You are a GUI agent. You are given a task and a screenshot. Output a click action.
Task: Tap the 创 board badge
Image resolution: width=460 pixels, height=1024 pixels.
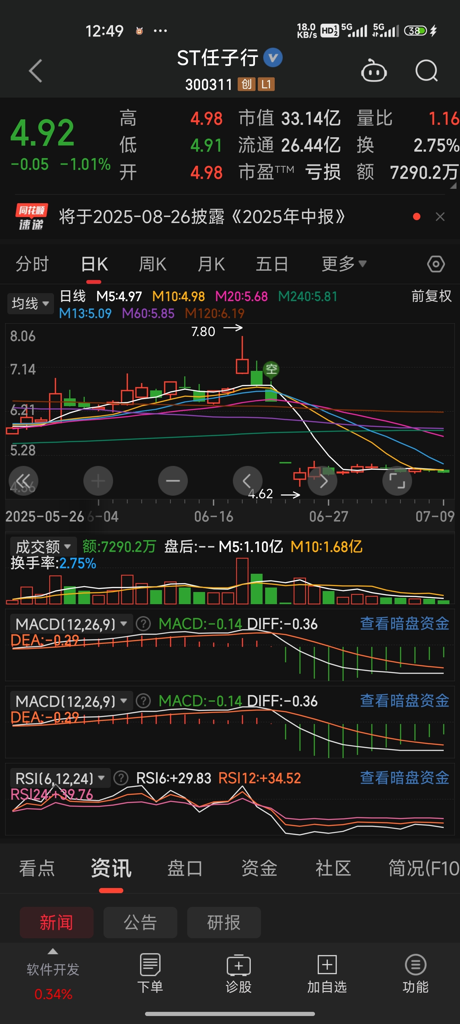pyautogui.click(x=247, y=84)
